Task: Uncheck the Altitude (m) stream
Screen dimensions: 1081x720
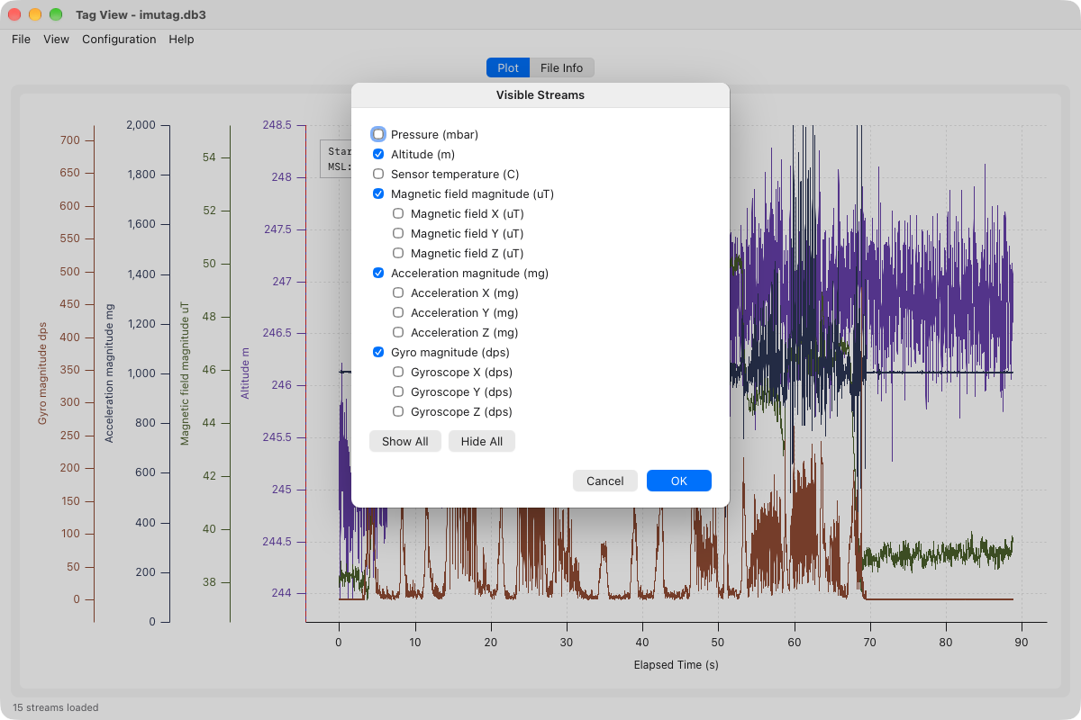Action: tap(378, 154)
